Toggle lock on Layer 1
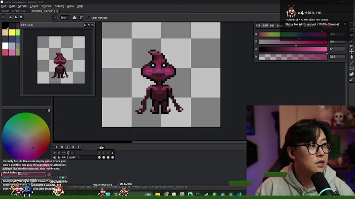The image size is (355, 199). click(59, 158)
